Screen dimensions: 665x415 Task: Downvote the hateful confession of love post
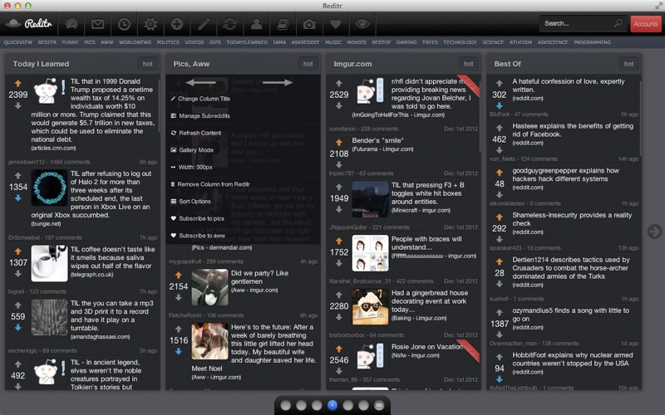pos(500,105)
